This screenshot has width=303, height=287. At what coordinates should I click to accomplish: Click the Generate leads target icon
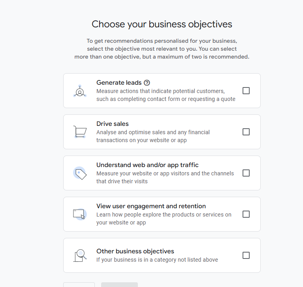click(80, 91)
